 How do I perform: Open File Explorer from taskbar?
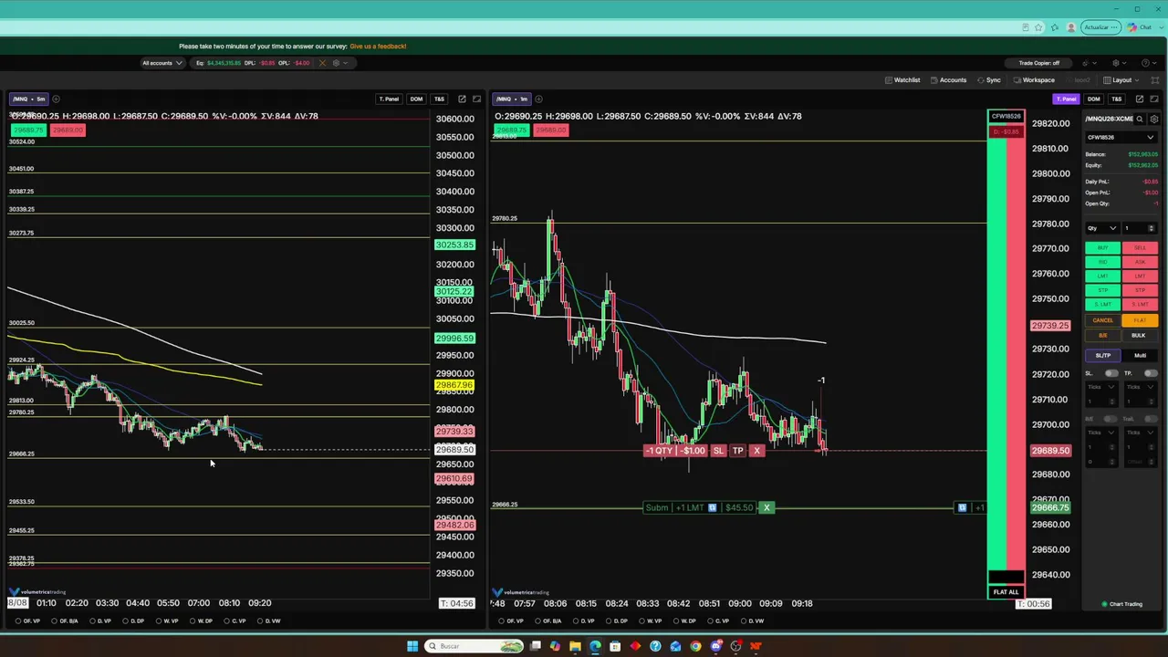575,646
